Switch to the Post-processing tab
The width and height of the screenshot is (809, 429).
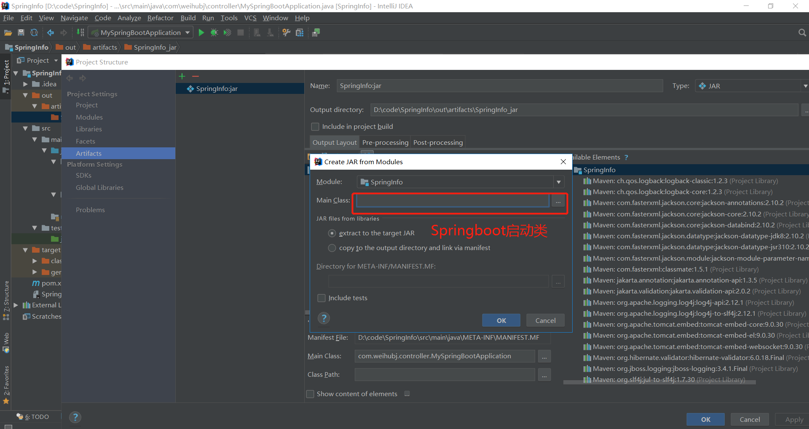tap(438, 143)
